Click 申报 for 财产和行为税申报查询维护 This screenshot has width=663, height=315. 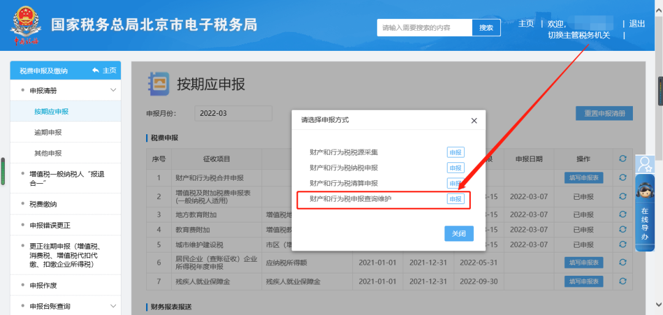pyautogui.click(x=456, y=199)
